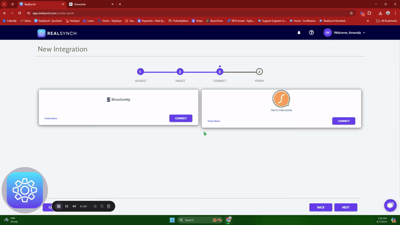Open the Chrome profile avatar

[x=388, y=13]
